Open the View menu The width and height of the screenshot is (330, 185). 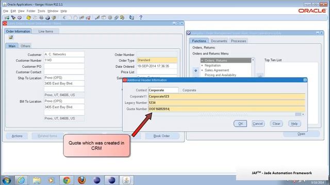(21, 11)
